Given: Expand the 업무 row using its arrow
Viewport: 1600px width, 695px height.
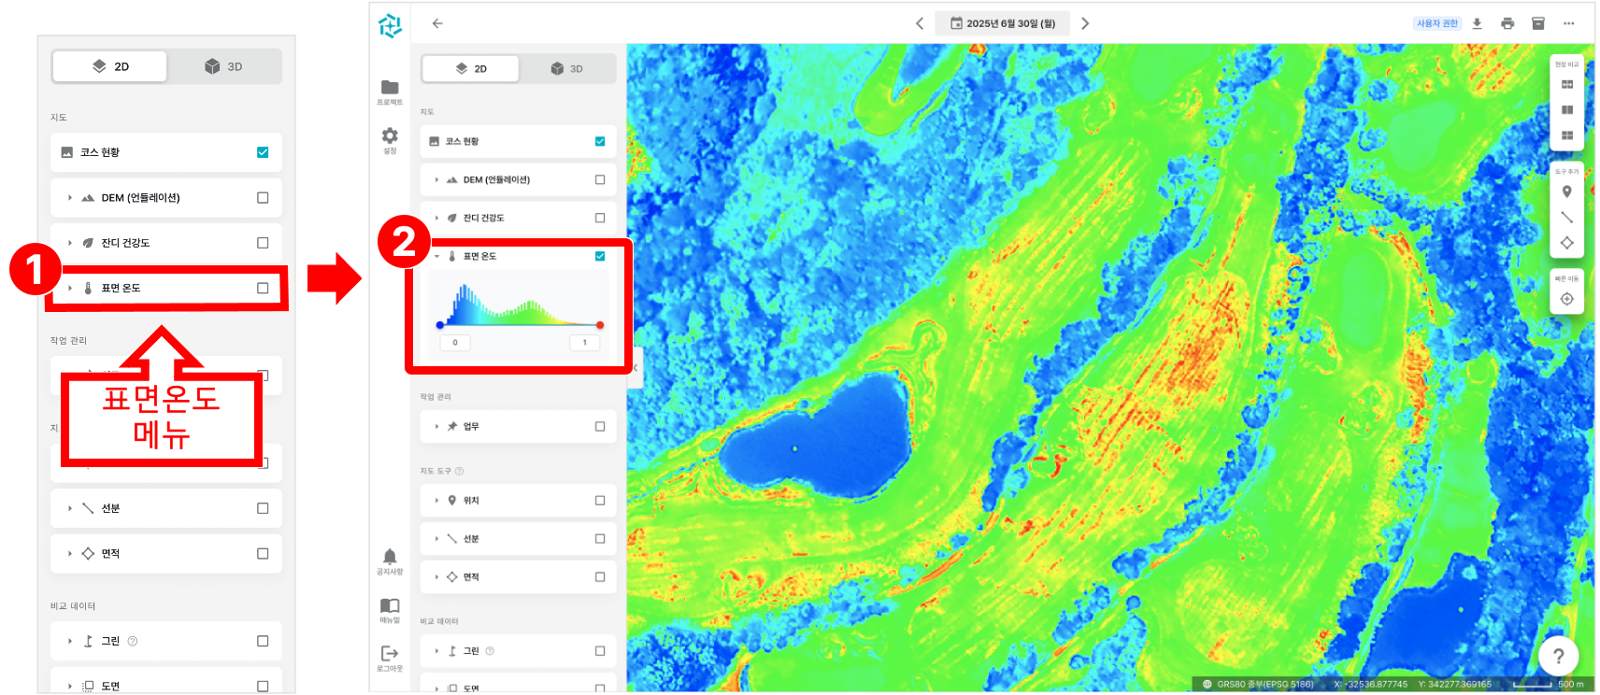Looking at the screenshot, I should tap(436, 427).
